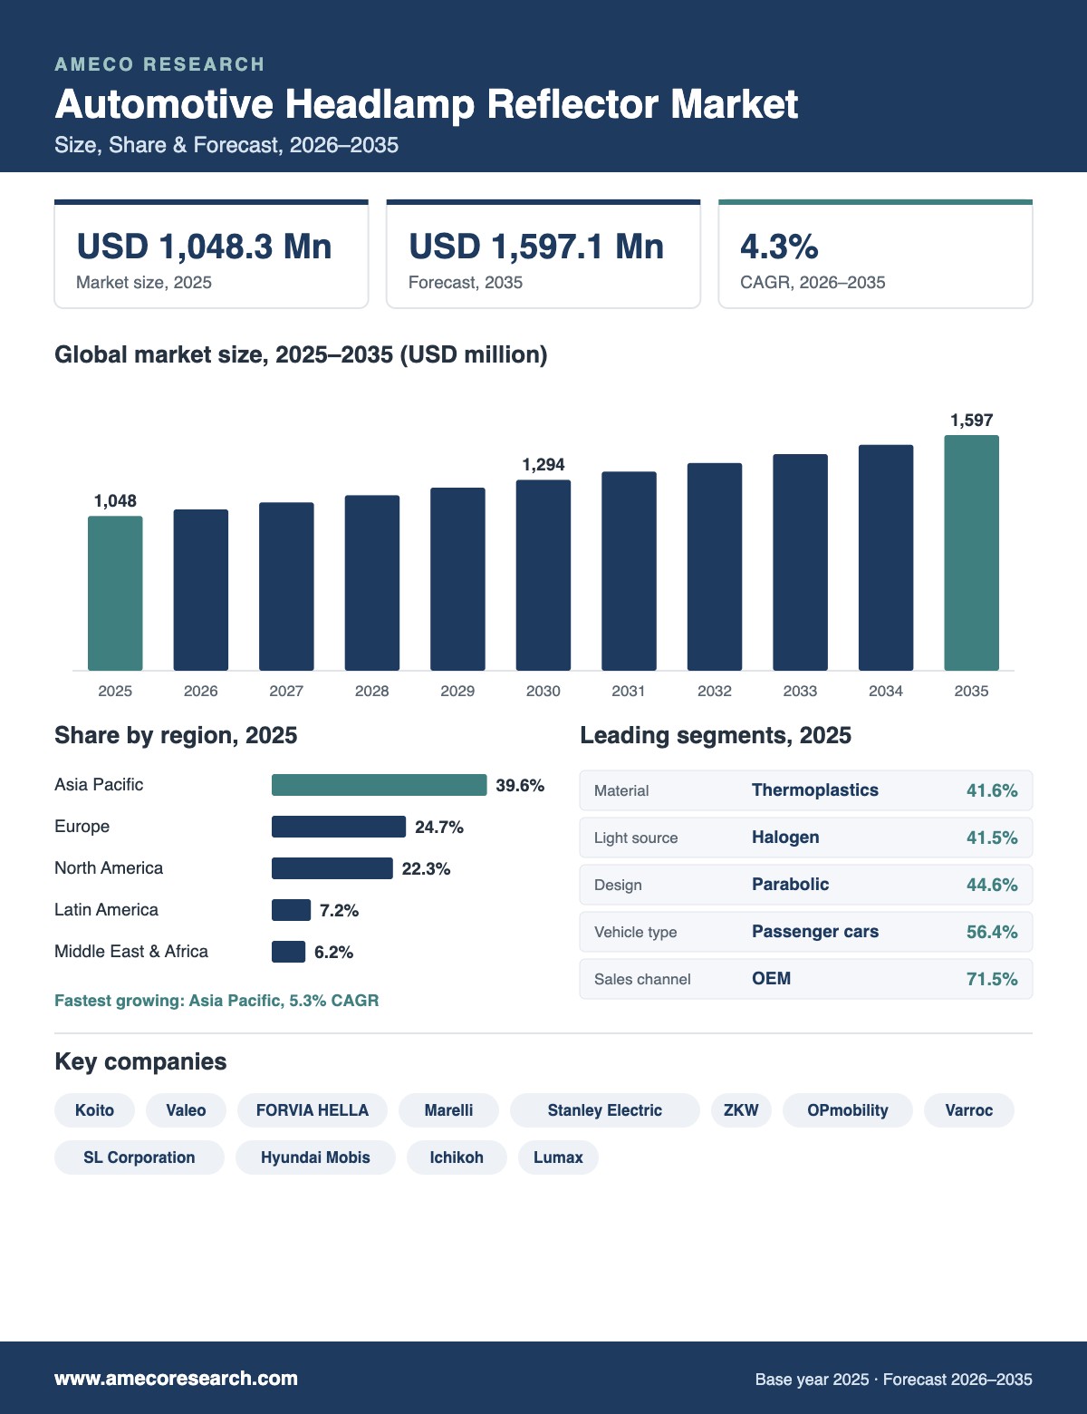Click the SL Corporation chip
Image resolution: width=1087 pixels, height=1414 pixels.
139,1157
